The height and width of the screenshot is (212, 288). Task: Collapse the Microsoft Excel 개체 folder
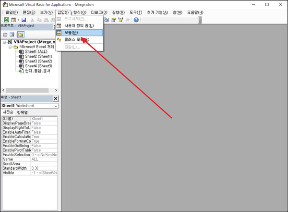coord(10,47)
